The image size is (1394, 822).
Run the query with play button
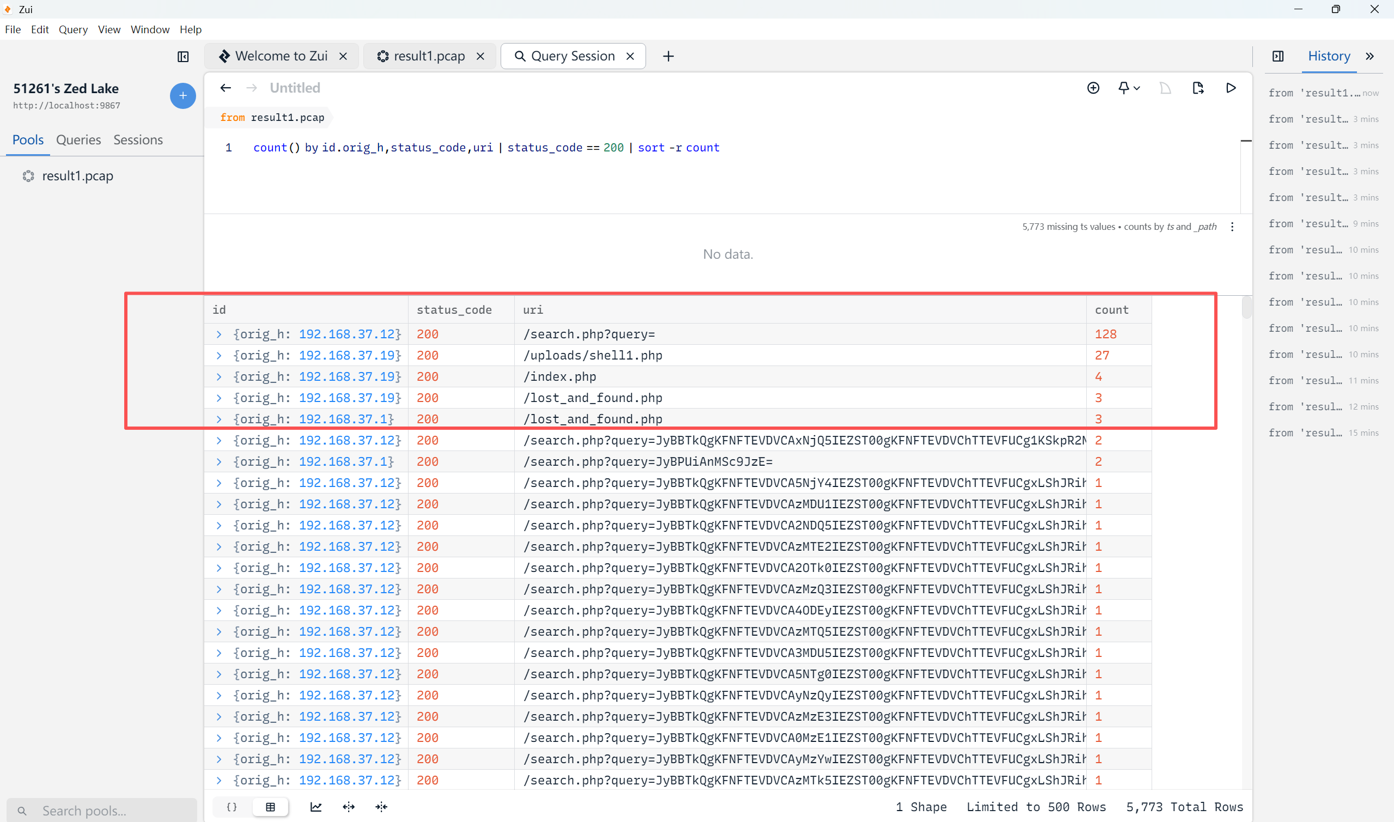tap(1231, 88)
